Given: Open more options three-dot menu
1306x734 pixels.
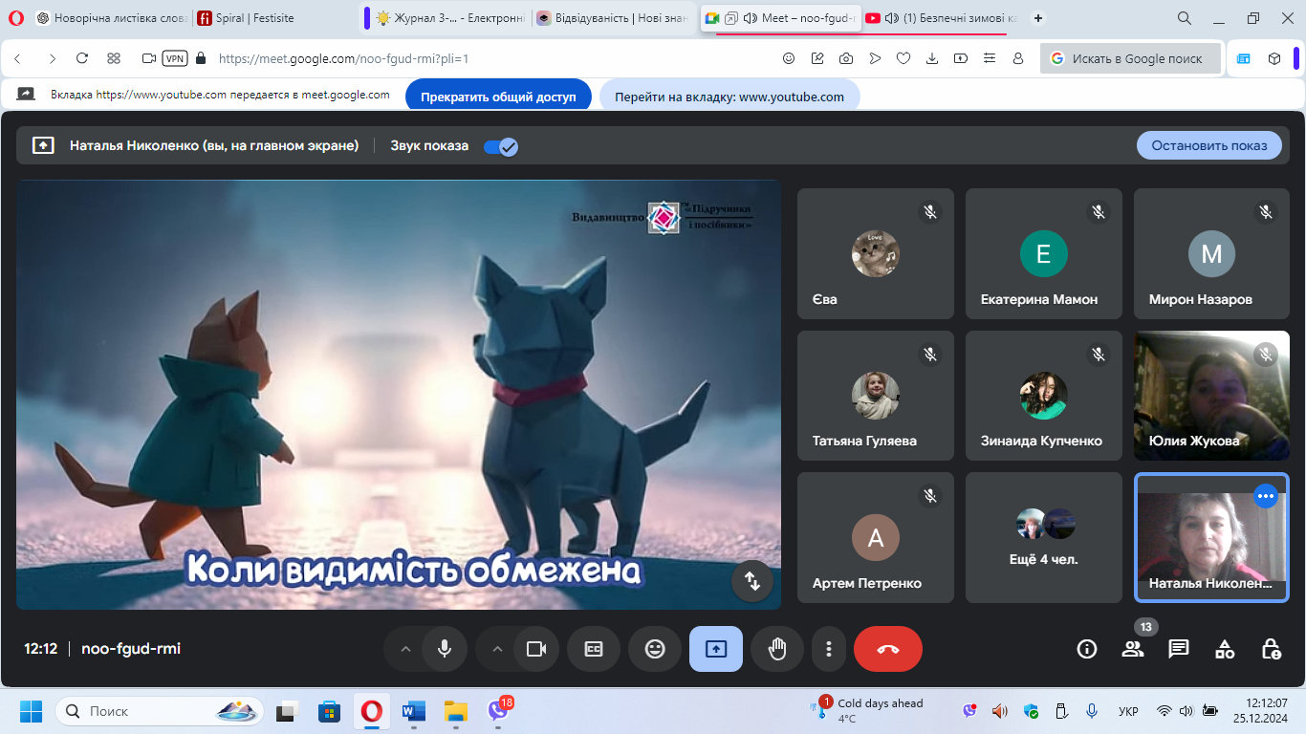Looking at the screenshot, I should point(828,649).
